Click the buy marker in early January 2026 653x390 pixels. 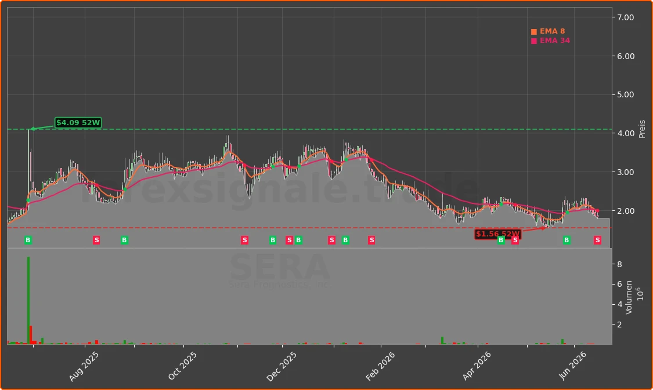(x=345, y=240)
